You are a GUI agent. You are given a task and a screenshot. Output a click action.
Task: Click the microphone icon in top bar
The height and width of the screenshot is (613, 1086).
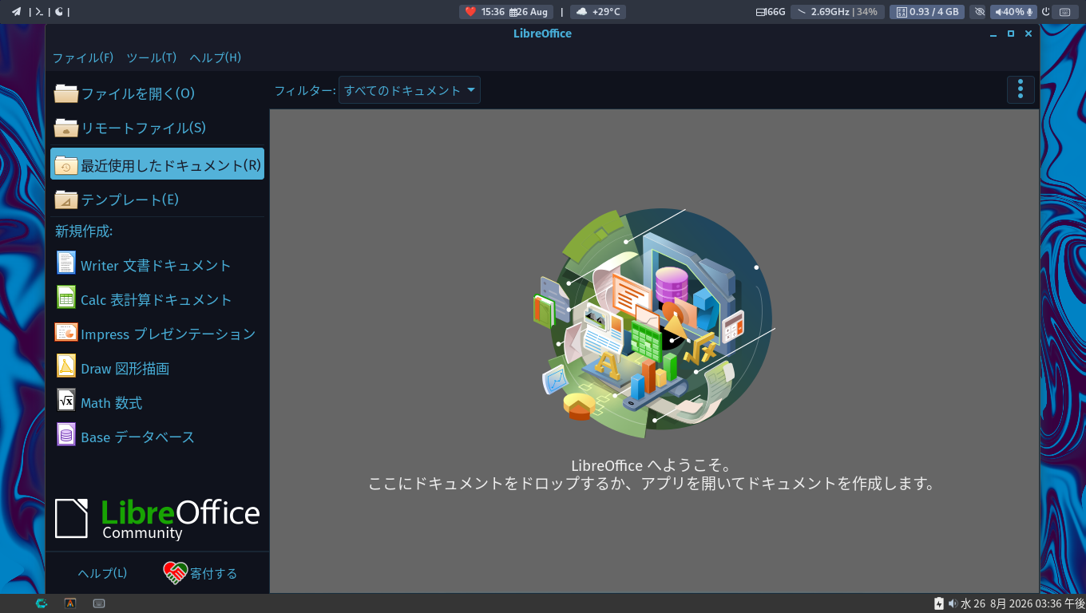click(x=1030, y=12)
